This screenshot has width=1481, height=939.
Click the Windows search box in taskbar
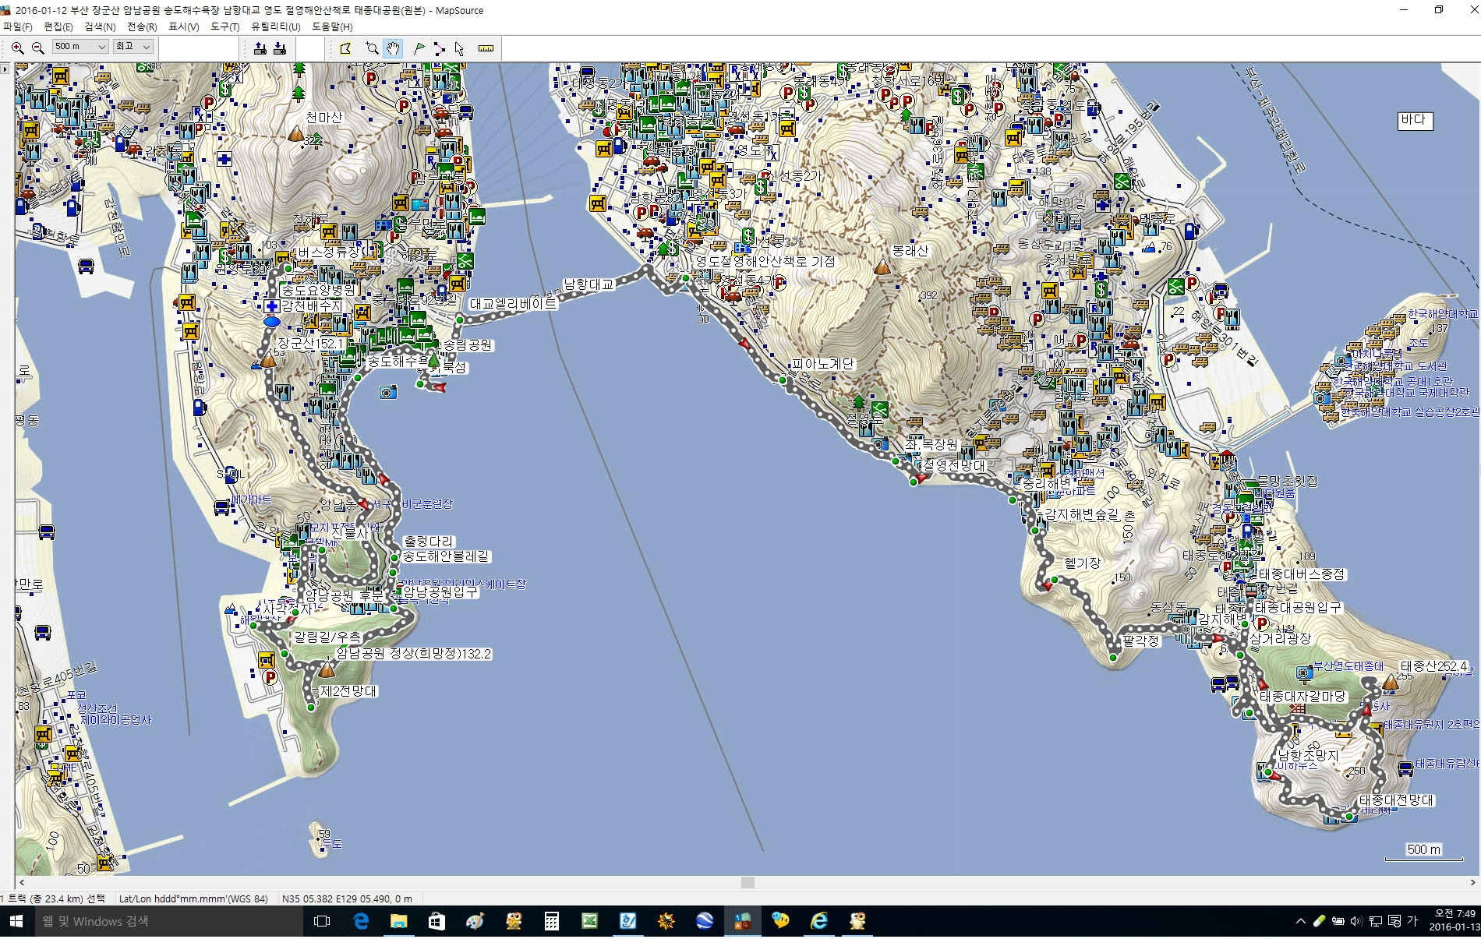pyautogui.click(x=168, y=922)
